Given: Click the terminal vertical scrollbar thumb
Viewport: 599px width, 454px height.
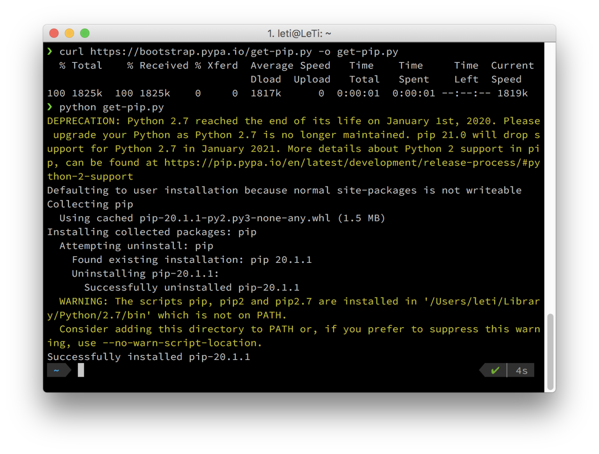Looking at the screenshot, I should [550, 351].
